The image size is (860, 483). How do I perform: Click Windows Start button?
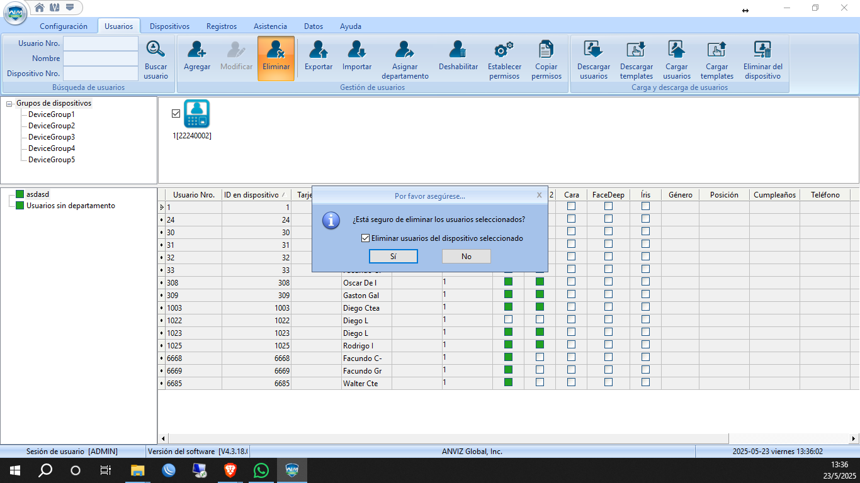(15, 470)
